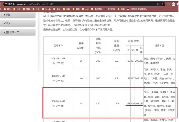Image resolution: width=179 pixels, height=122 pixels.
Task: Click the 容量 (20HR) column header
Action: click(81, 46)
